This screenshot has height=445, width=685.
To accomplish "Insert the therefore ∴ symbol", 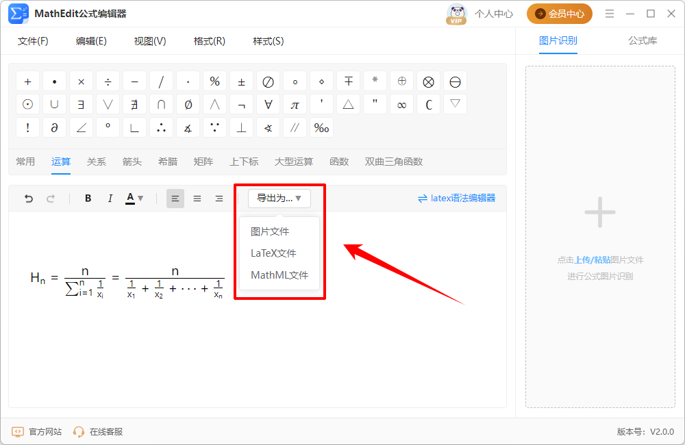I will pos(161,127).
